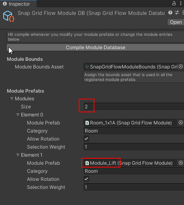Open the preset selector sliders icon
The width and height of the screenshot is (184, 205).
tap(177, 13)
